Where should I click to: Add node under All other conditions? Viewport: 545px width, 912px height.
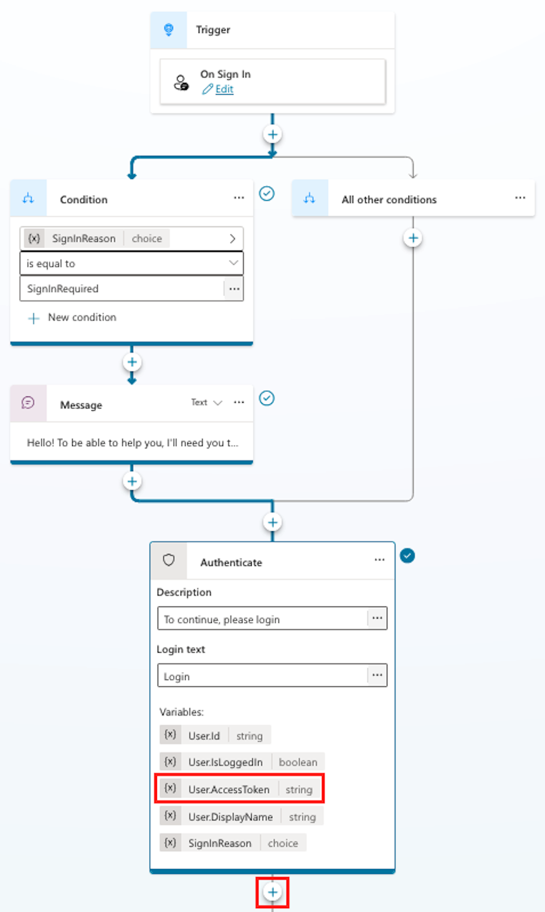[x=413, y=238]
